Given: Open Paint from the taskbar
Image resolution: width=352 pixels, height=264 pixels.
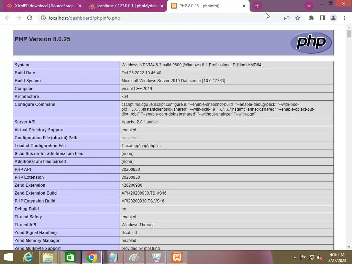Looking at the screenshot, I should click(134, 257).
